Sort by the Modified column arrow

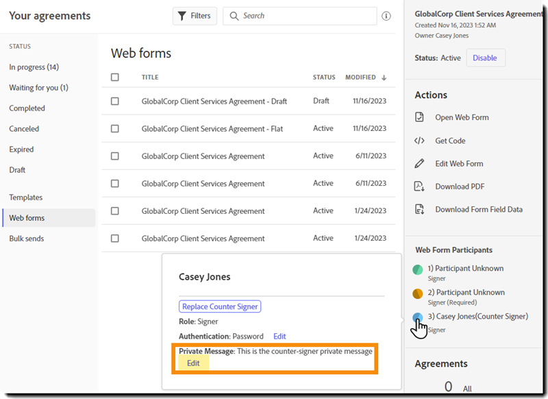click(x=384, y=77)
